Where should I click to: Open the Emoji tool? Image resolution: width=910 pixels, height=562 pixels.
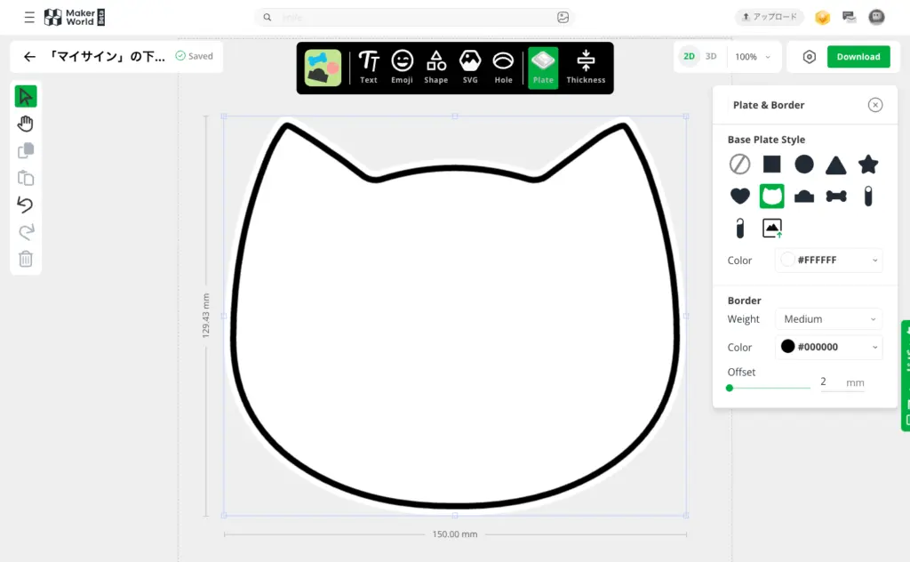click(x=402, y=68)
